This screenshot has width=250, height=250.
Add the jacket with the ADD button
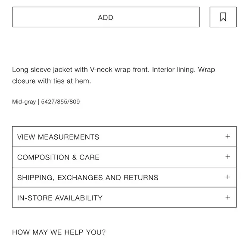tap(106, 17)
